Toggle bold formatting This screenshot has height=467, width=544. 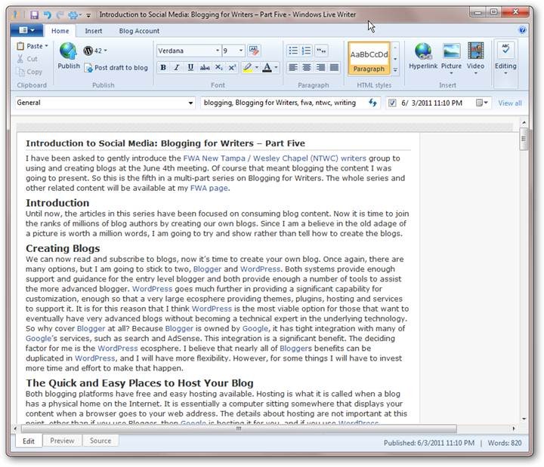coord(163,68)
